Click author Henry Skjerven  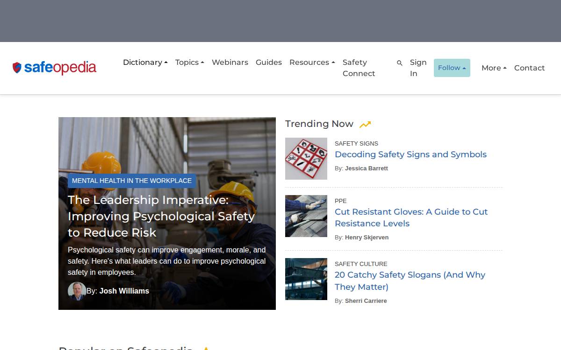click(x=367, y=237)
